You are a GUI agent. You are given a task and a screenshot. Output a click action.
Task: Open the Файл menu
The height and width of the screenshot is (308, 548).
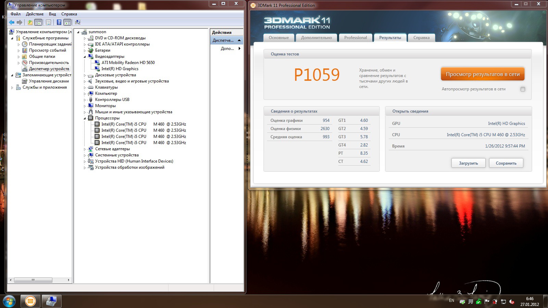[15, 14]
